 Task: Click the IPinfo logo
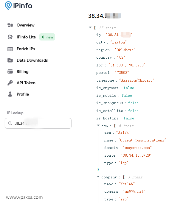pos(18,6)
